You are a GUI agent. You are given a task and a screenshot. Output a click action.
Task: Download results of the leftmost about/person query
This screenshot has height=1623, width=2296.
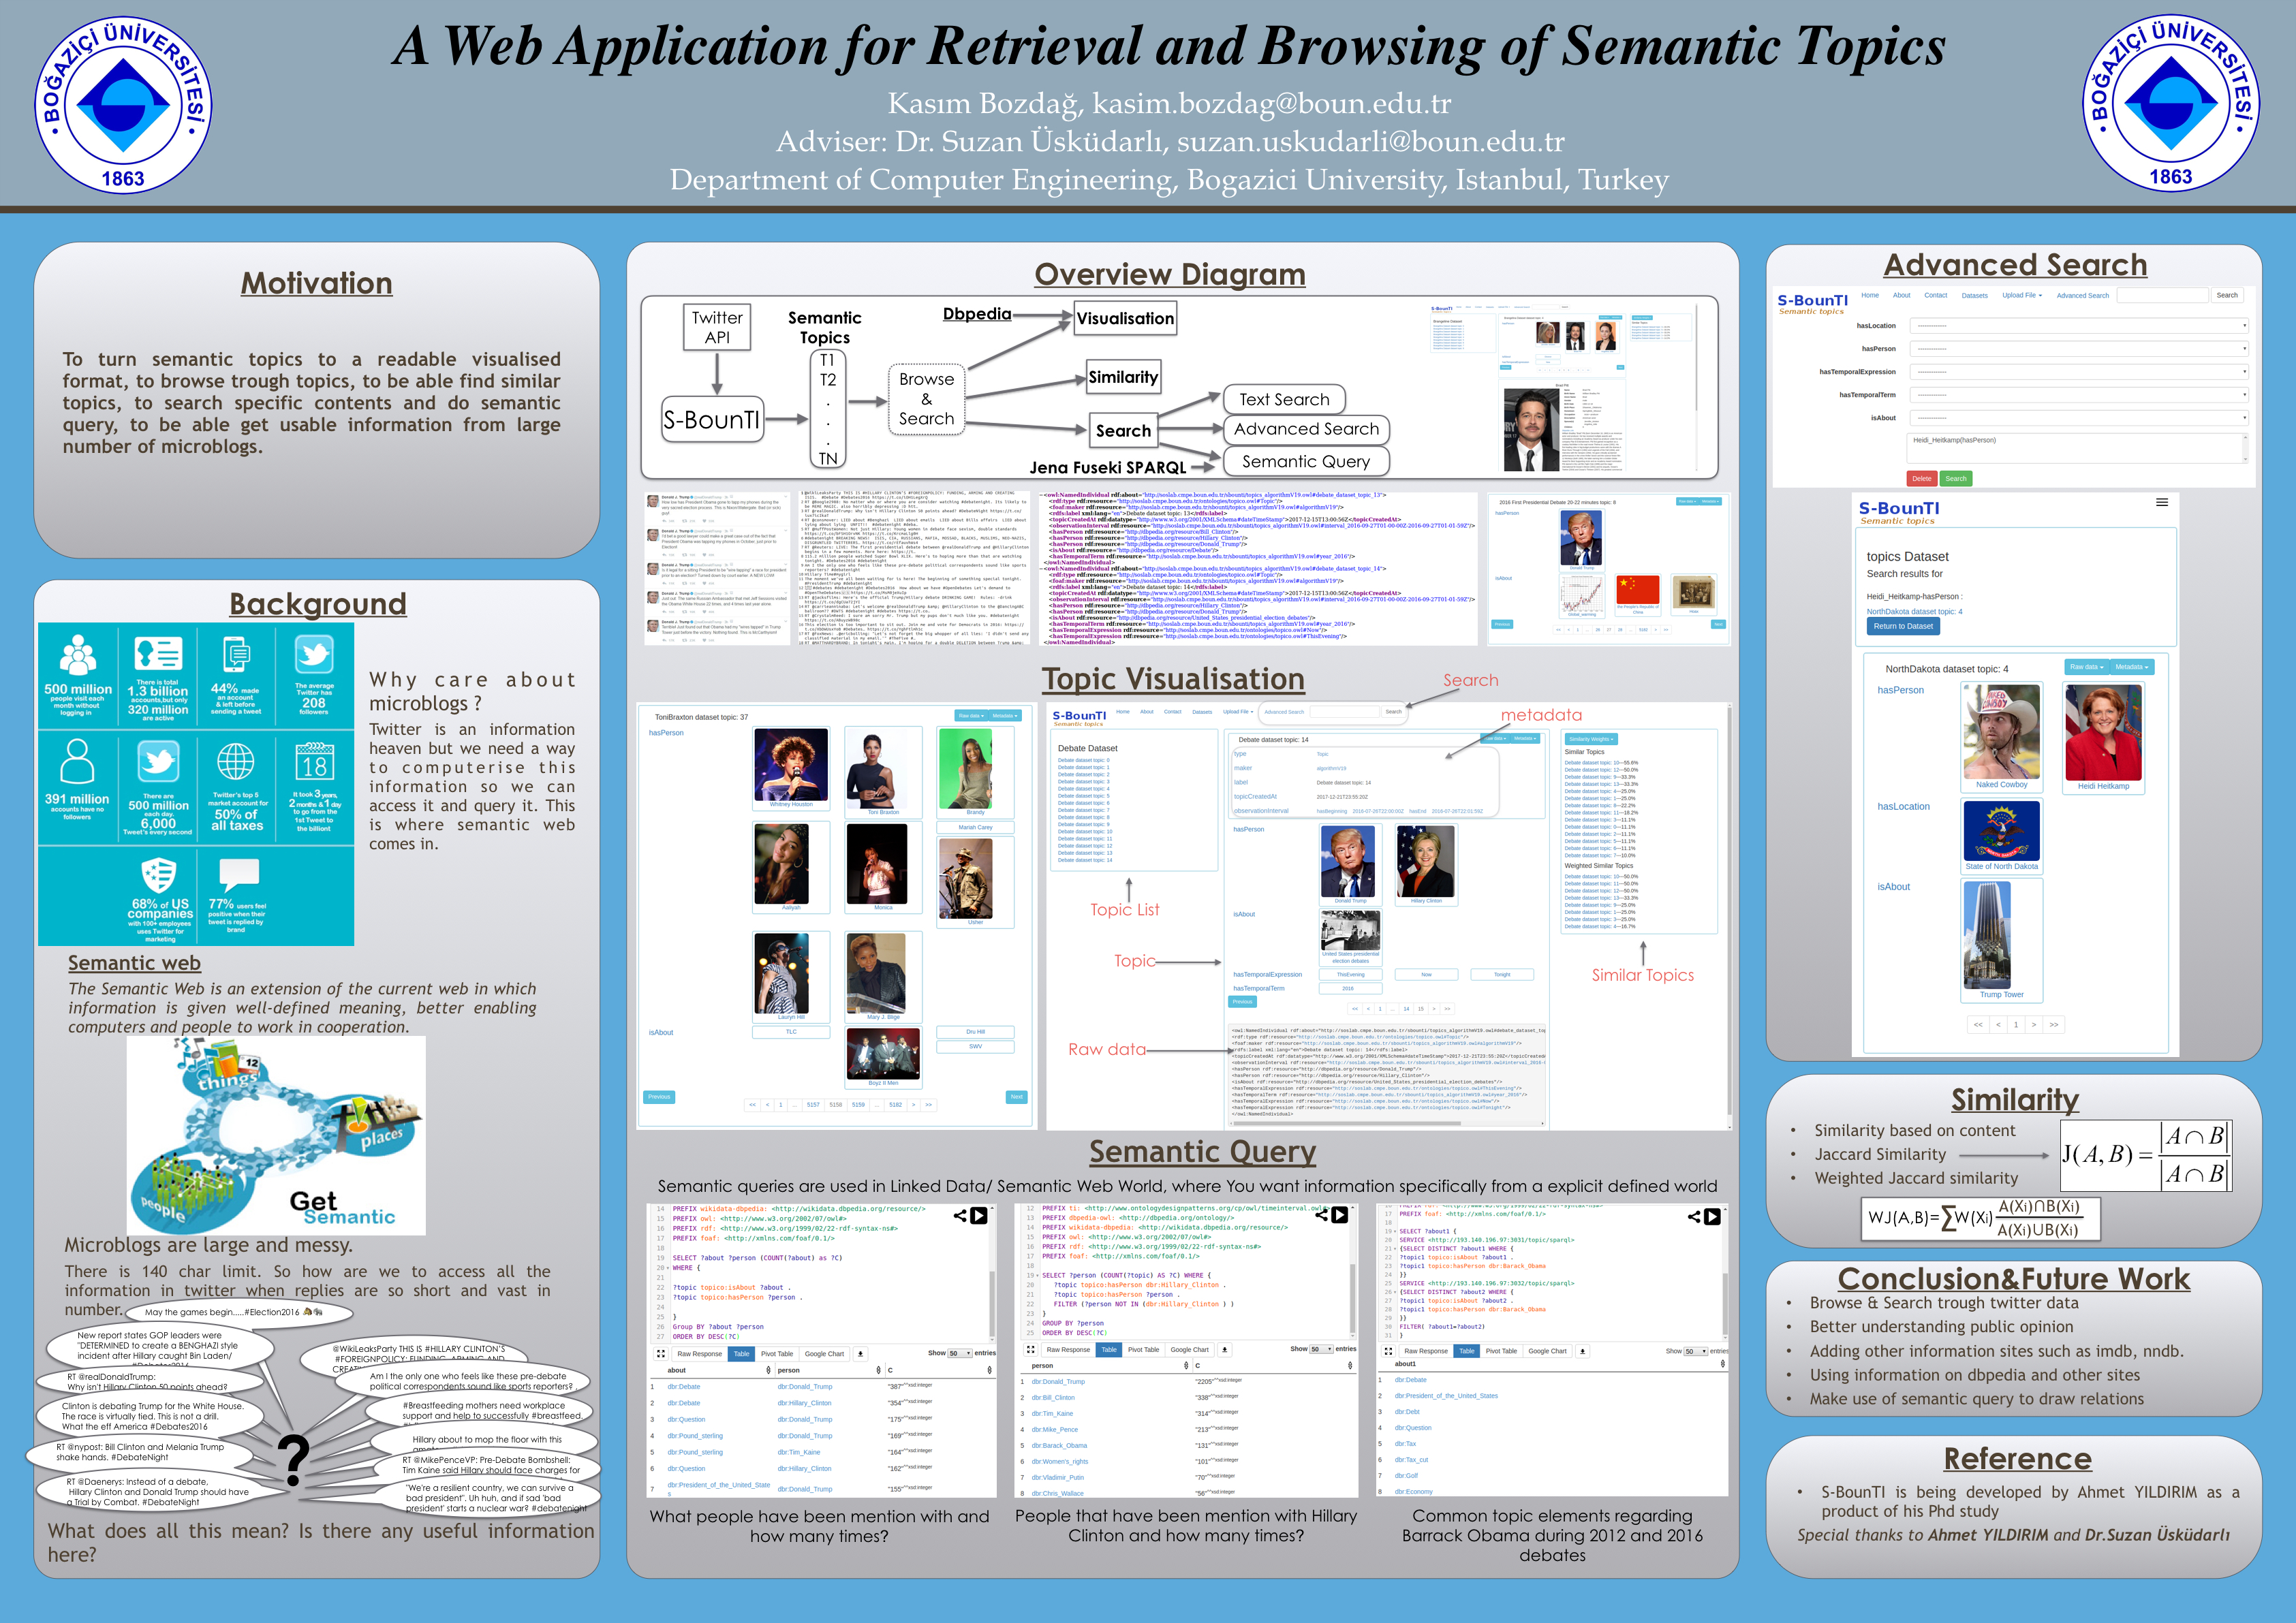click(860, 1354)
